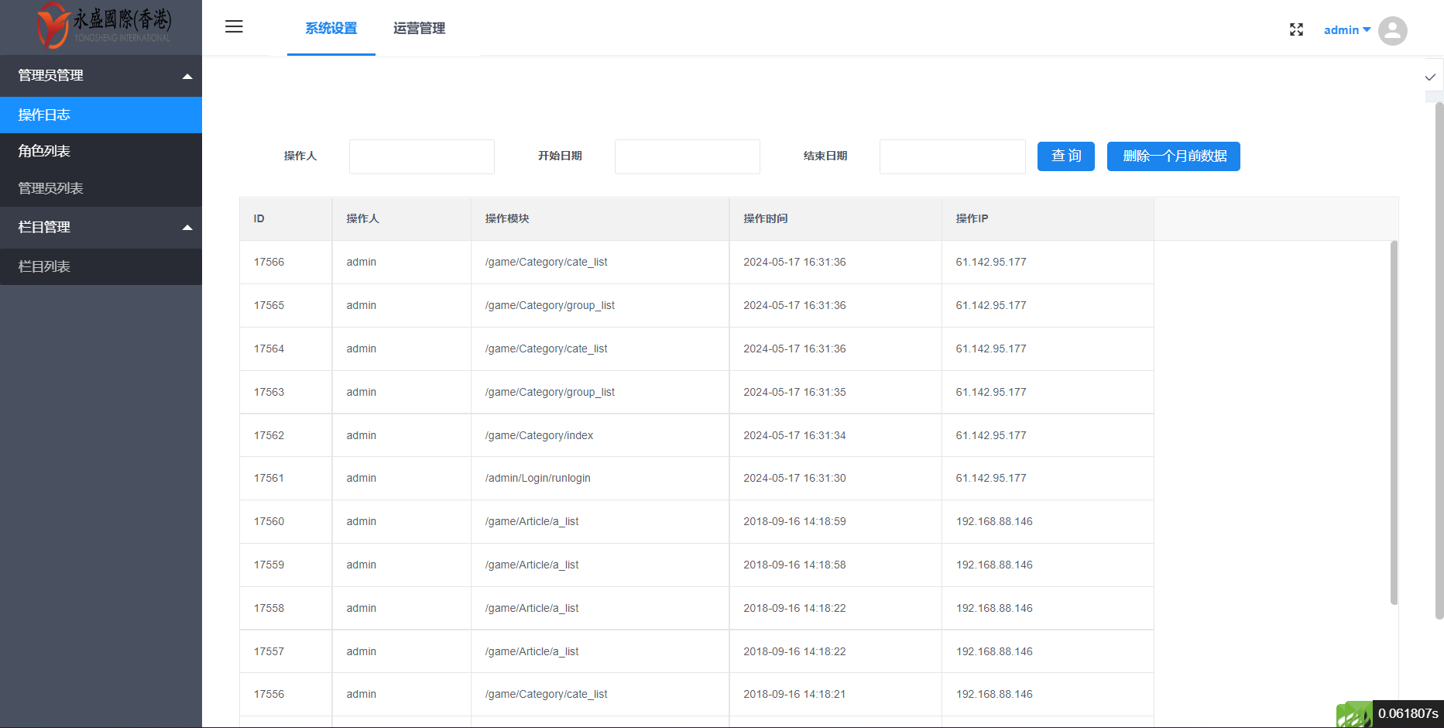Viewport: 1444px width, 728px height.
Task: Click the timestamp 2018-09-16 14:18:59
Action: tap(794, 522)
